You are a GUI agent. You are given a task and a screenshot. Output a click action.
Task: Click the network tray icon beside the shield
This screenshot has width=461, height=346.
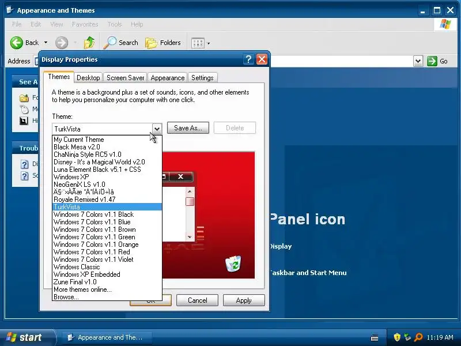coord(407,337)
